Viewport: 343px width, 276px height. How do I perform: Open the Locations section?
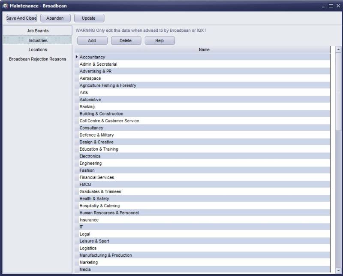pyautogui.click(x=38, y=49)
